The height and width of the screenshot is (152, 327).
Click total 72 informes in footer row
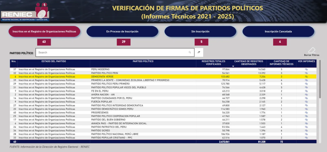[x=281, y=142]
